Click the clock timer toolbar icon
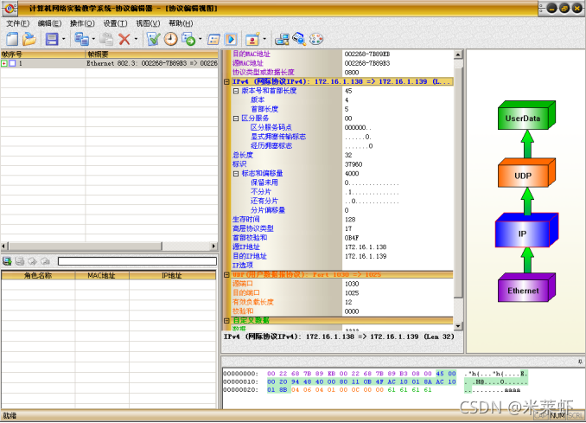 click(170, 39)
